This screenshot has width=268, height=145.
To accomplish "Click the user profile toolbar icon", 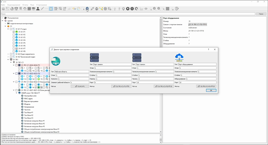I will pyautogui.click(x=38, y=9).
